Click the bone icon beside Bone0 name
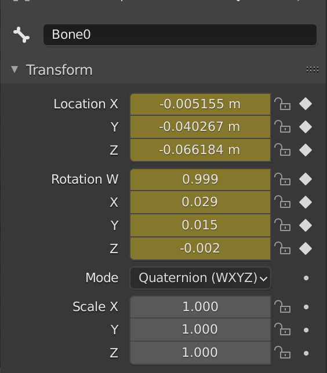The image size is (327, 373). pos(21,35)
